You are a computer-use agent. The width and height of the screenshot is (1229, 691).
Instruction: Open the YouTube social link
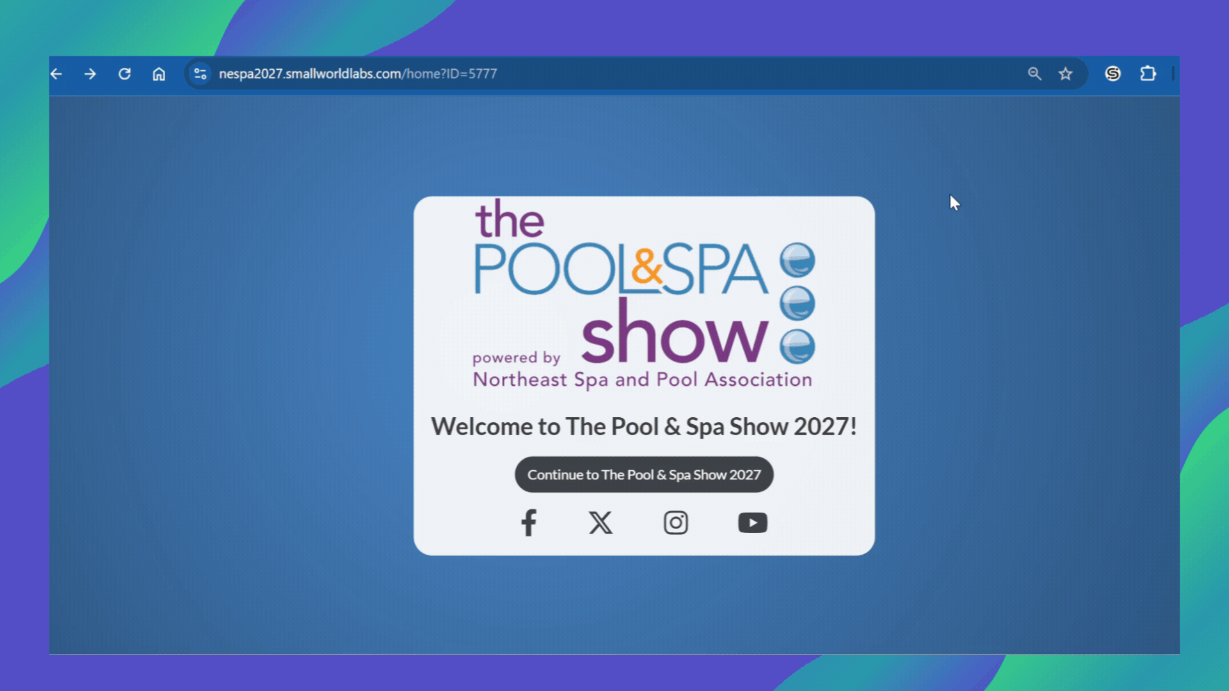[x=753, y=523]
